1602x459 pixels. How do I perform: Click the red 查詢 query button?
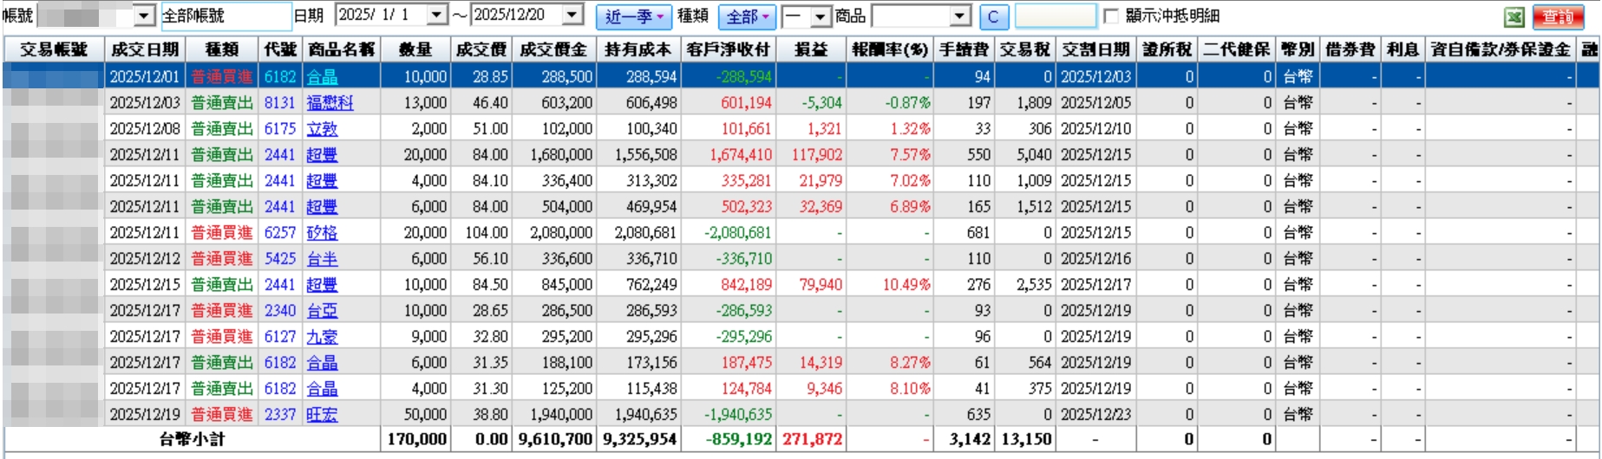click(x=1559, y=16)
